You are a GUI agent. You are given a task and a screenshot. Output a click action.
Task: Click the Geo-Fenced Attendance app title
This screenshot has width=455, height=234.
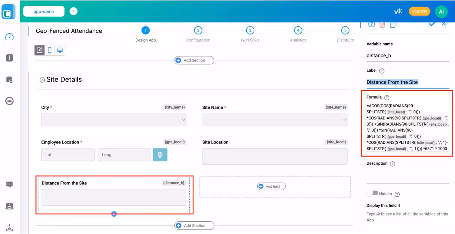click(69, 31)
